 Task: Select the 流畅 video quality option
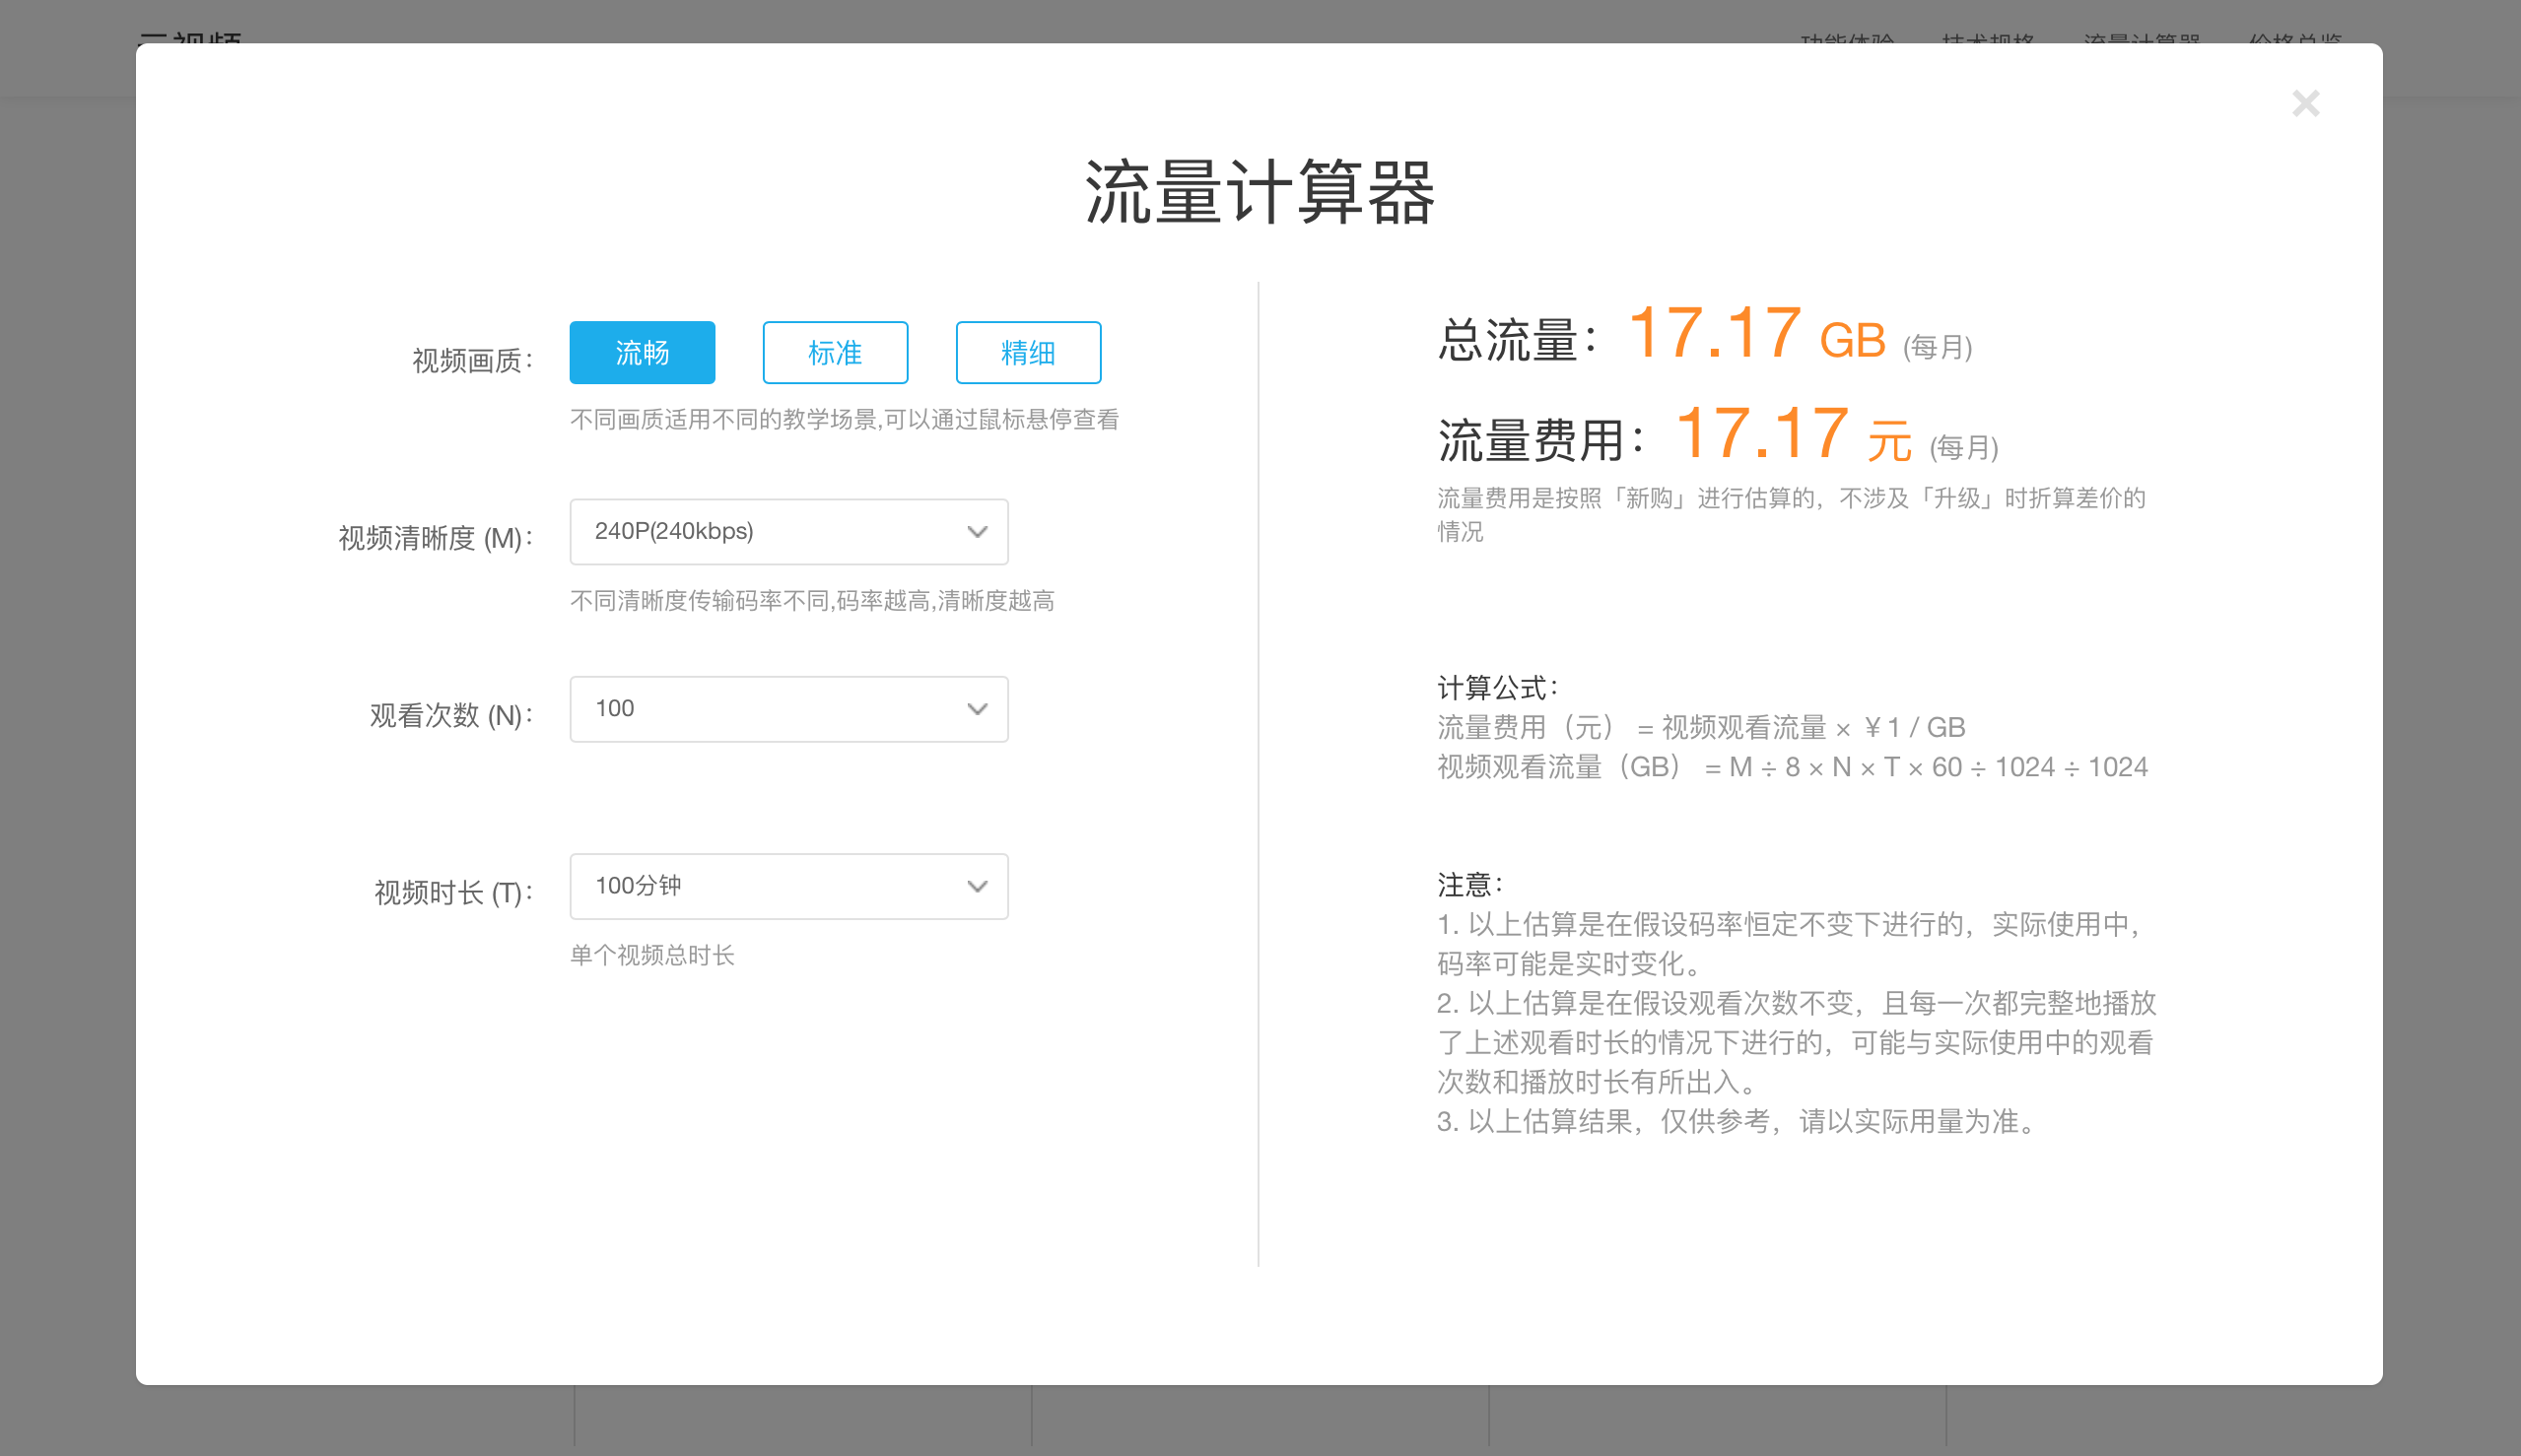642,352
